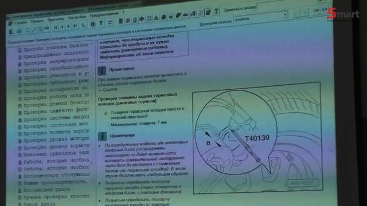Select 'Проверка ремней безопа' tree item
This screenshot has height=206, width=367.
[x=53, y=104]
